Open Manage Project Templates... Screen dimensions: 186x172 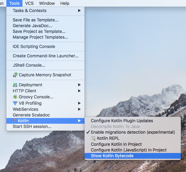45,37
